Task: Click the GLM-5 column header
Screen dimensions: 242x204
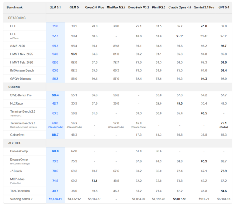Action: 74,8
